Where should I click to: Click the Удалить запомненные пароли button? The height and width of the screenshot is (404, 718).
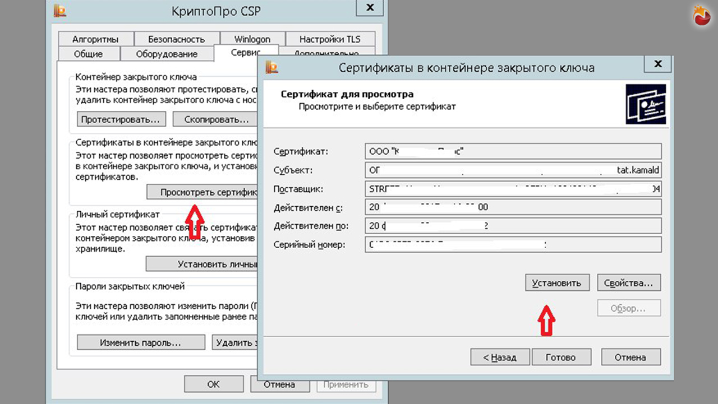pos(235,342)
